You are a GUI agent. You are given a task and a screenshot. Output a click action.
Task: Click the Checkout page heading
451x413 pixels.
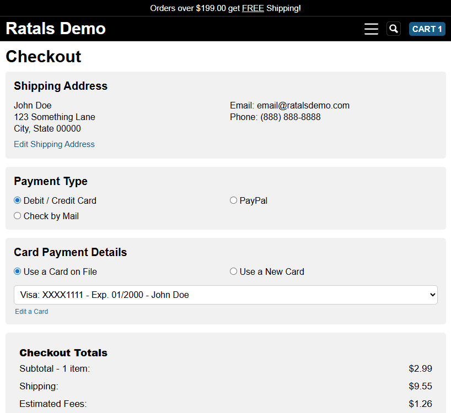point(44,57)
